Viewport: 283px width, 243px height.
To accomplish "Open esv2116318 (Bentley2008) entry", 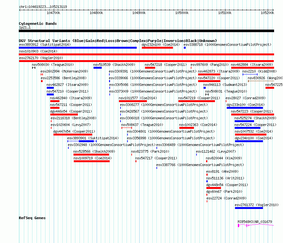I will [73, 118].
